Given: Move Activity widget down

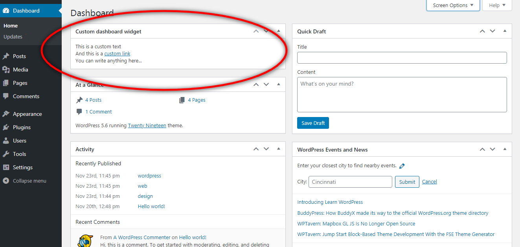Looking at the screenshot, I should (266, 149).
